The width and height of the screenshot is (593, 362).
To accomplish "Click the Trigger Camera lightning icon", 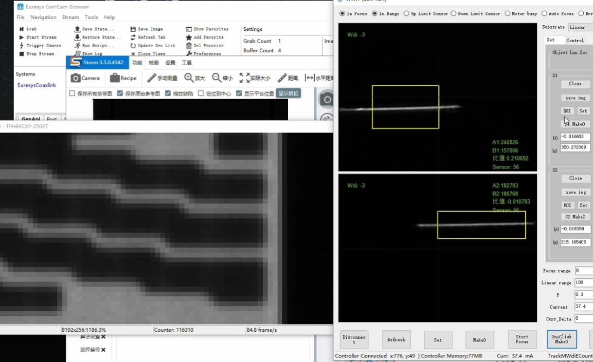I will [22, 46].
